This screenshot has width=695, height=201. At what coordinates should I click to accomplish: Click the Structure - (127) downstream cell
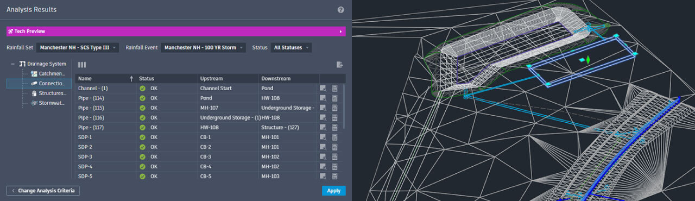pyautogui.click(x=288, y=127)
